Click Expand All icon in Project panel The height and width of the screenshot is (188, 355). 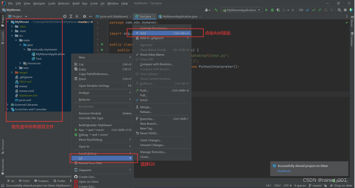[71, 16]
